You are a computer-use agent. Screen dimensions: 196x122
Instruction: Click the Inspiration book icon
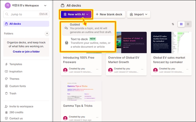click(x=6, y=72)
